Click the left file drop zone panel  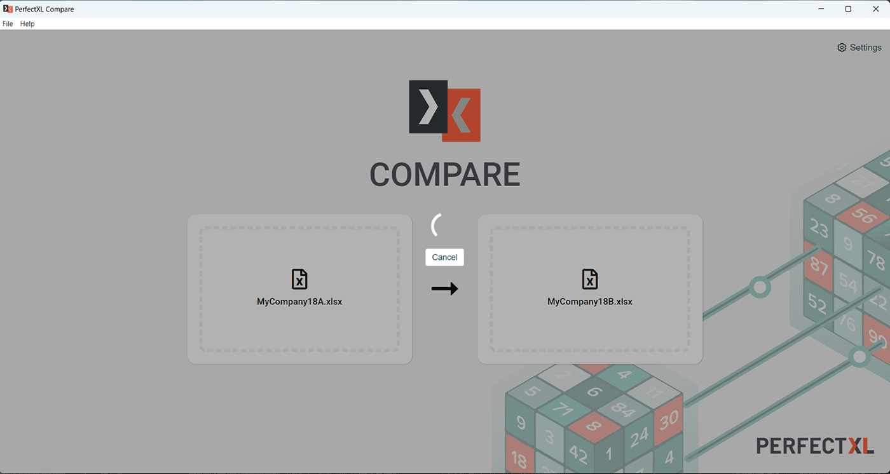(x=299, y=337)
